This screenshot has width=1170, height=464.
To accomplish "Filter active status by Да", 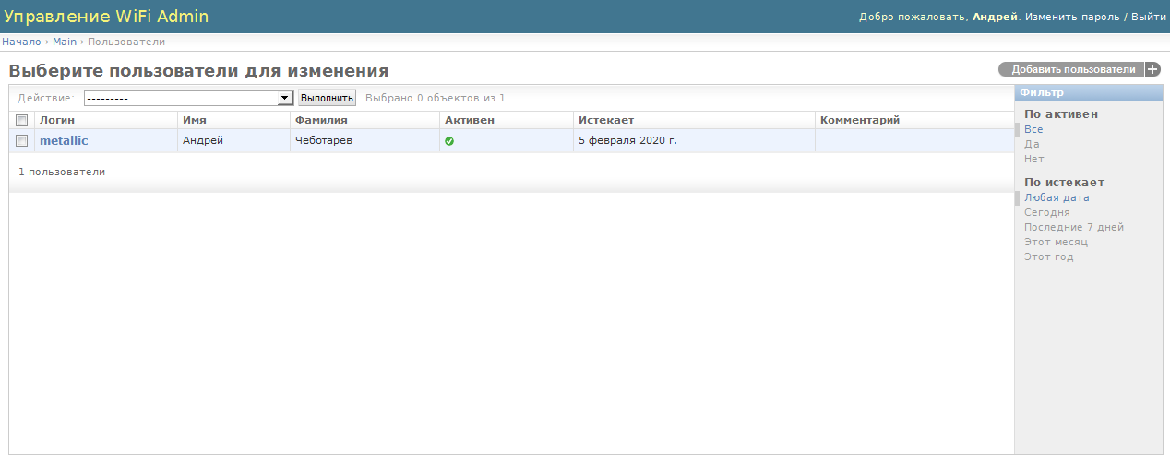I will pyautogui.click(x=1032, y=144).
